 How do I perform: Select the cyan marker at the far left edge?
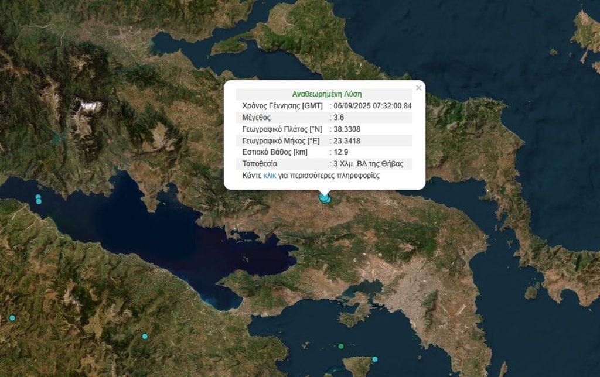[x=12, y=318]
